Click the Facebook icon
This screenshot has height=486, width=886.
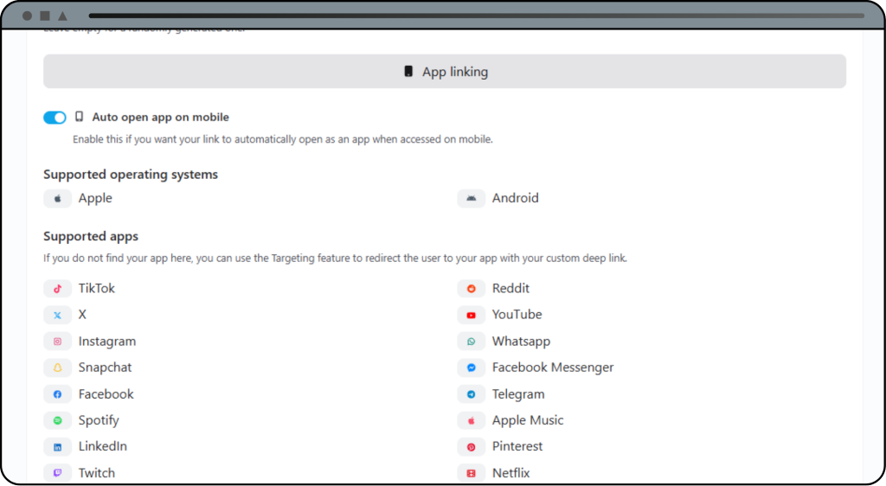(x=58, y=394)
